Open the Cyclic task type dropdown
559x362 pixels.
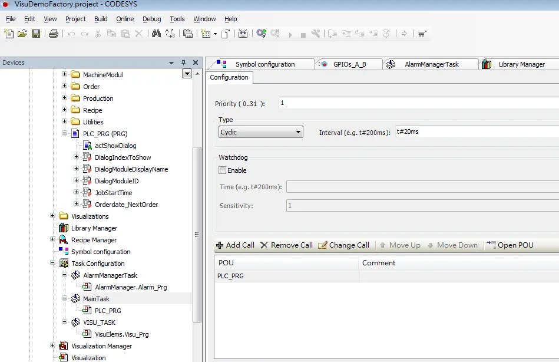click(260, 132)
